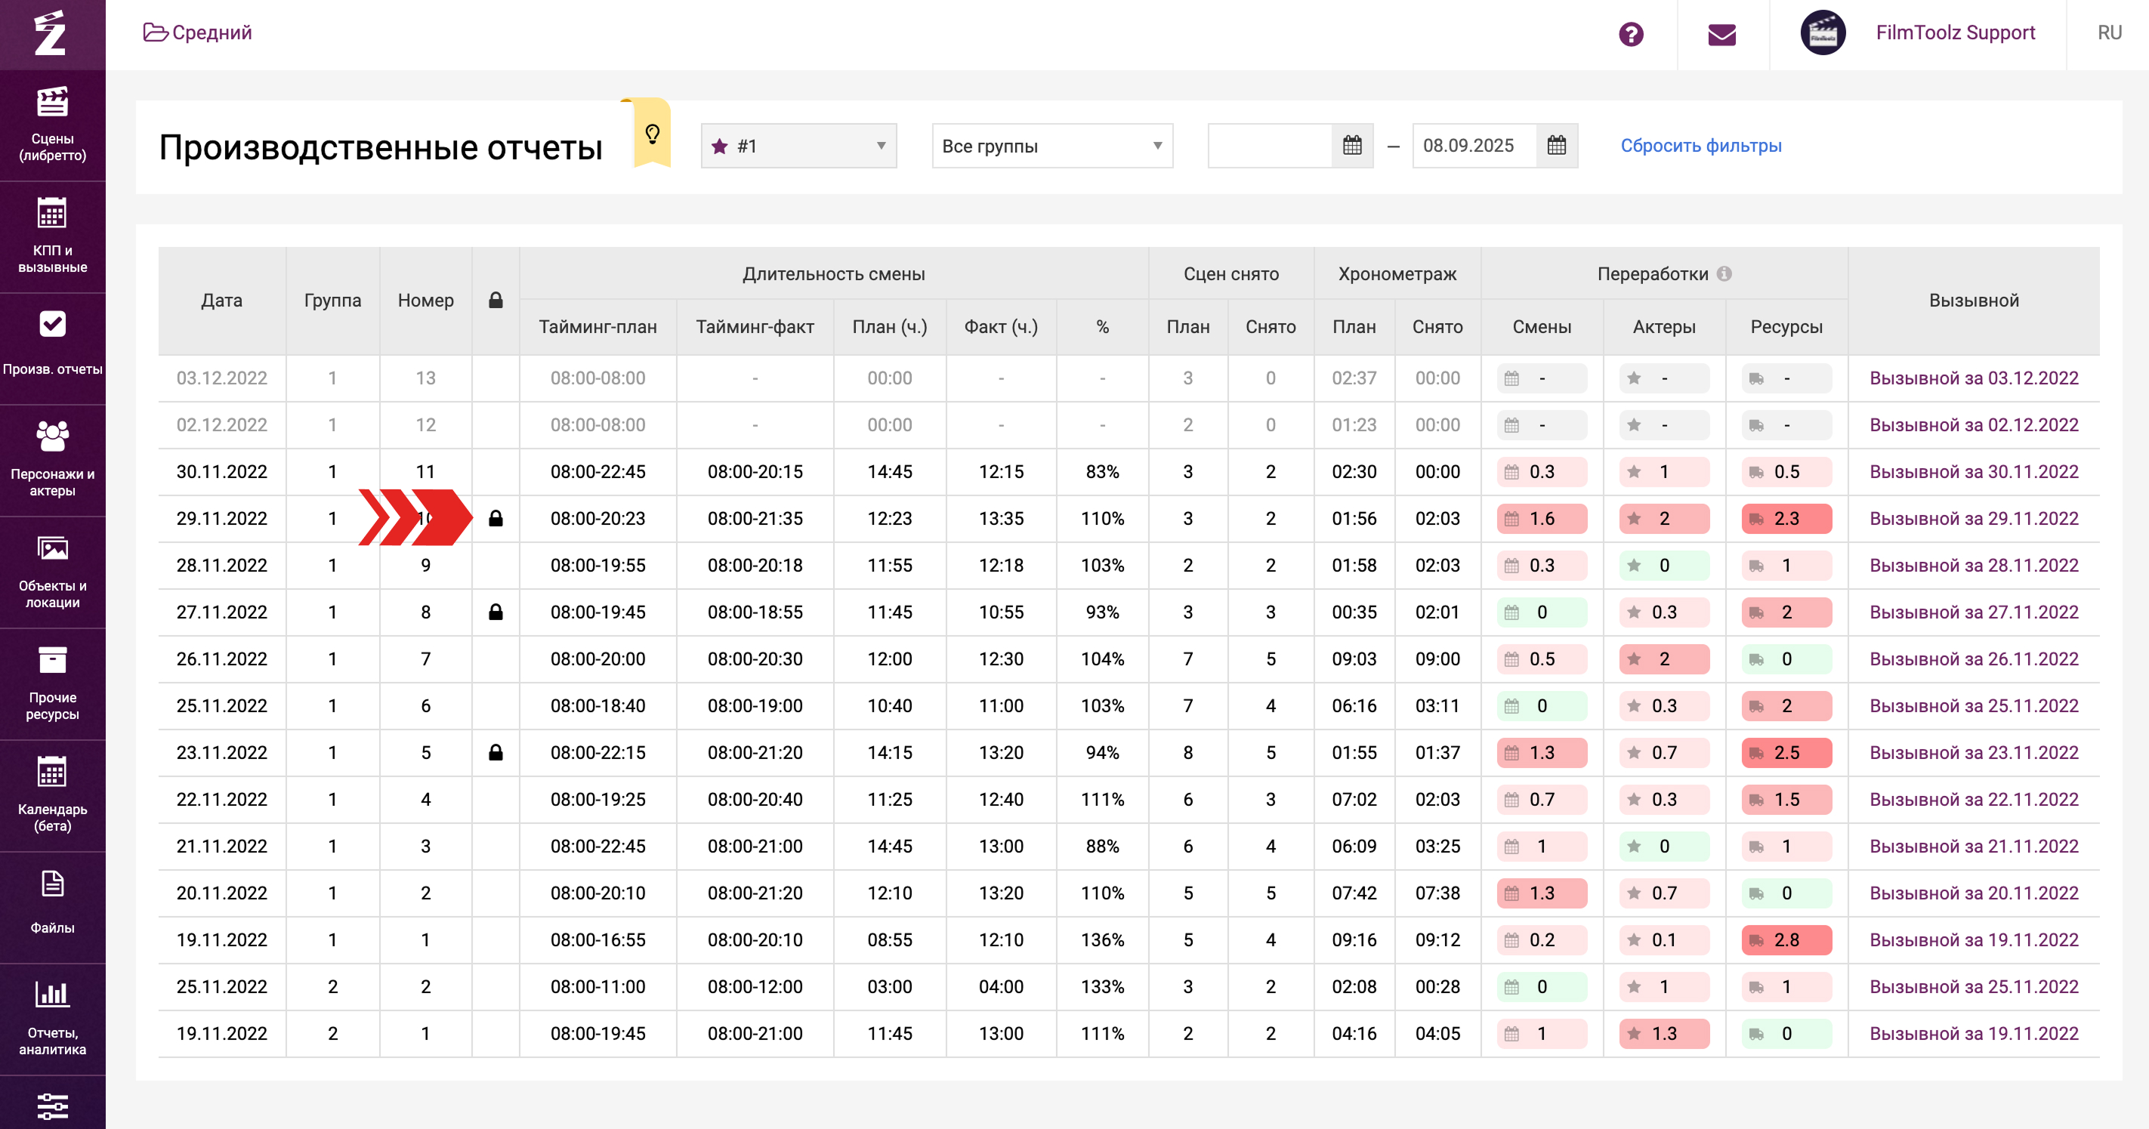The height and width of the screenshot is (1129, 2149).
Task: Open Вызывной за 20.11.2022 link
Action: coord(1974,893)
